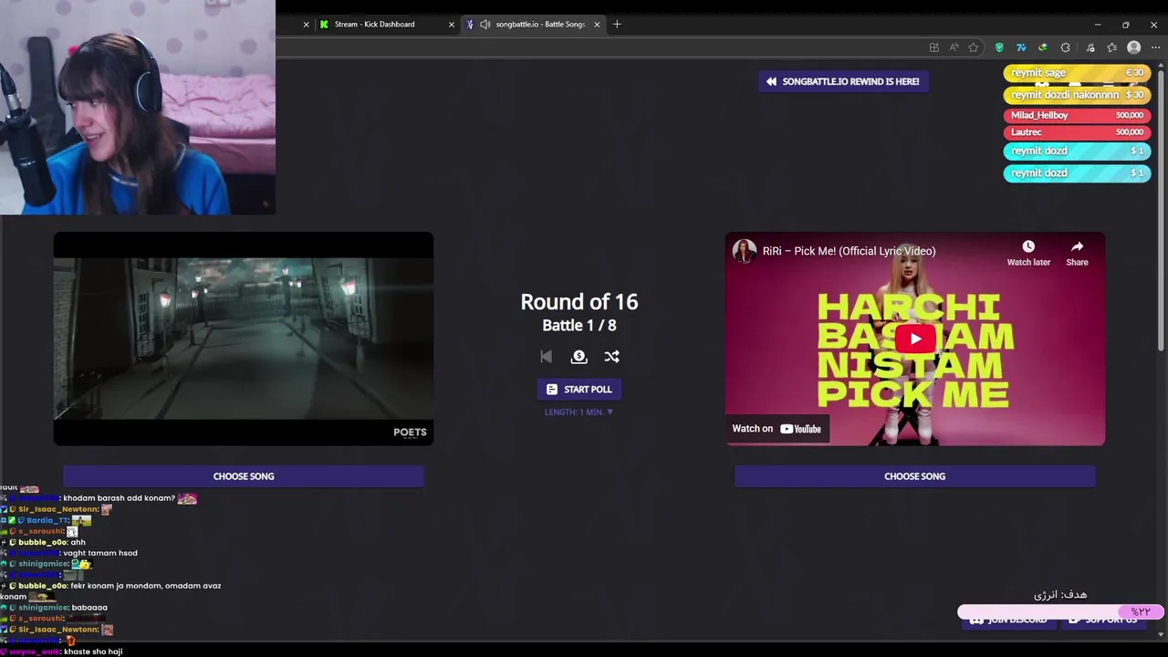Click the green shield extension icon
1168x657 pixels.
click(999, 47)
